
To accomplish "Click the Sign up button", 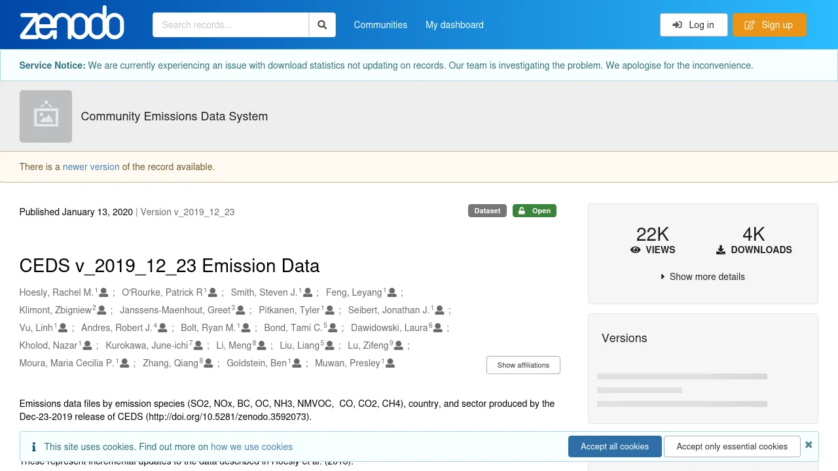I will (x=769, y=24).
